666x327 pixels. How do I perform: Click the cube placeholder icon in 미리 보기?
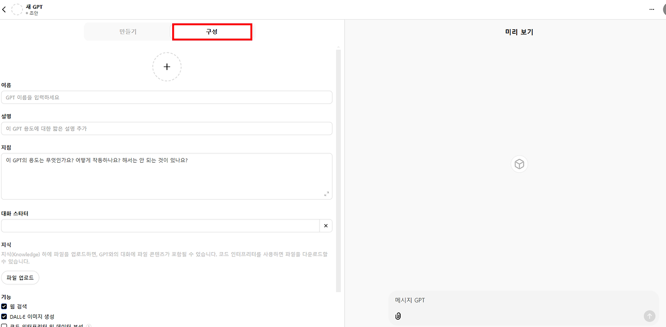pos(519,164)
